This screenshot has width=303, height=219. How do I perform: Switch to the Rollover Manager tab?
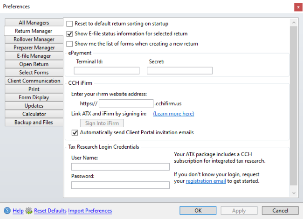click(x=34, y=39)
